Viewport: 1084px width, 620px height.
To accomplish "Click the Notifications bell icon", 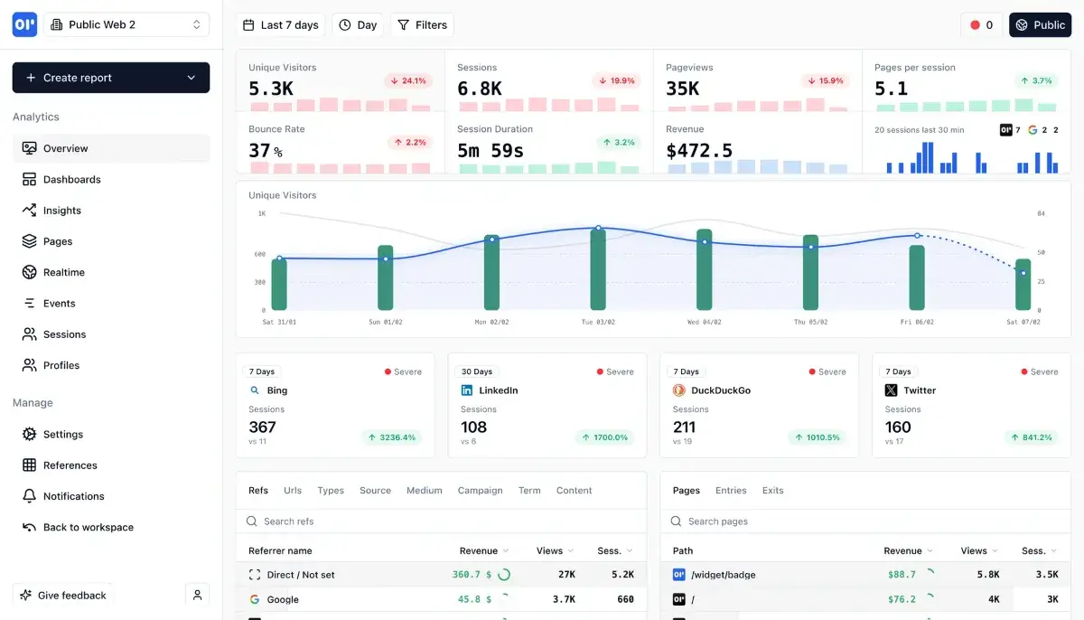I will click(x=29, y=496).
